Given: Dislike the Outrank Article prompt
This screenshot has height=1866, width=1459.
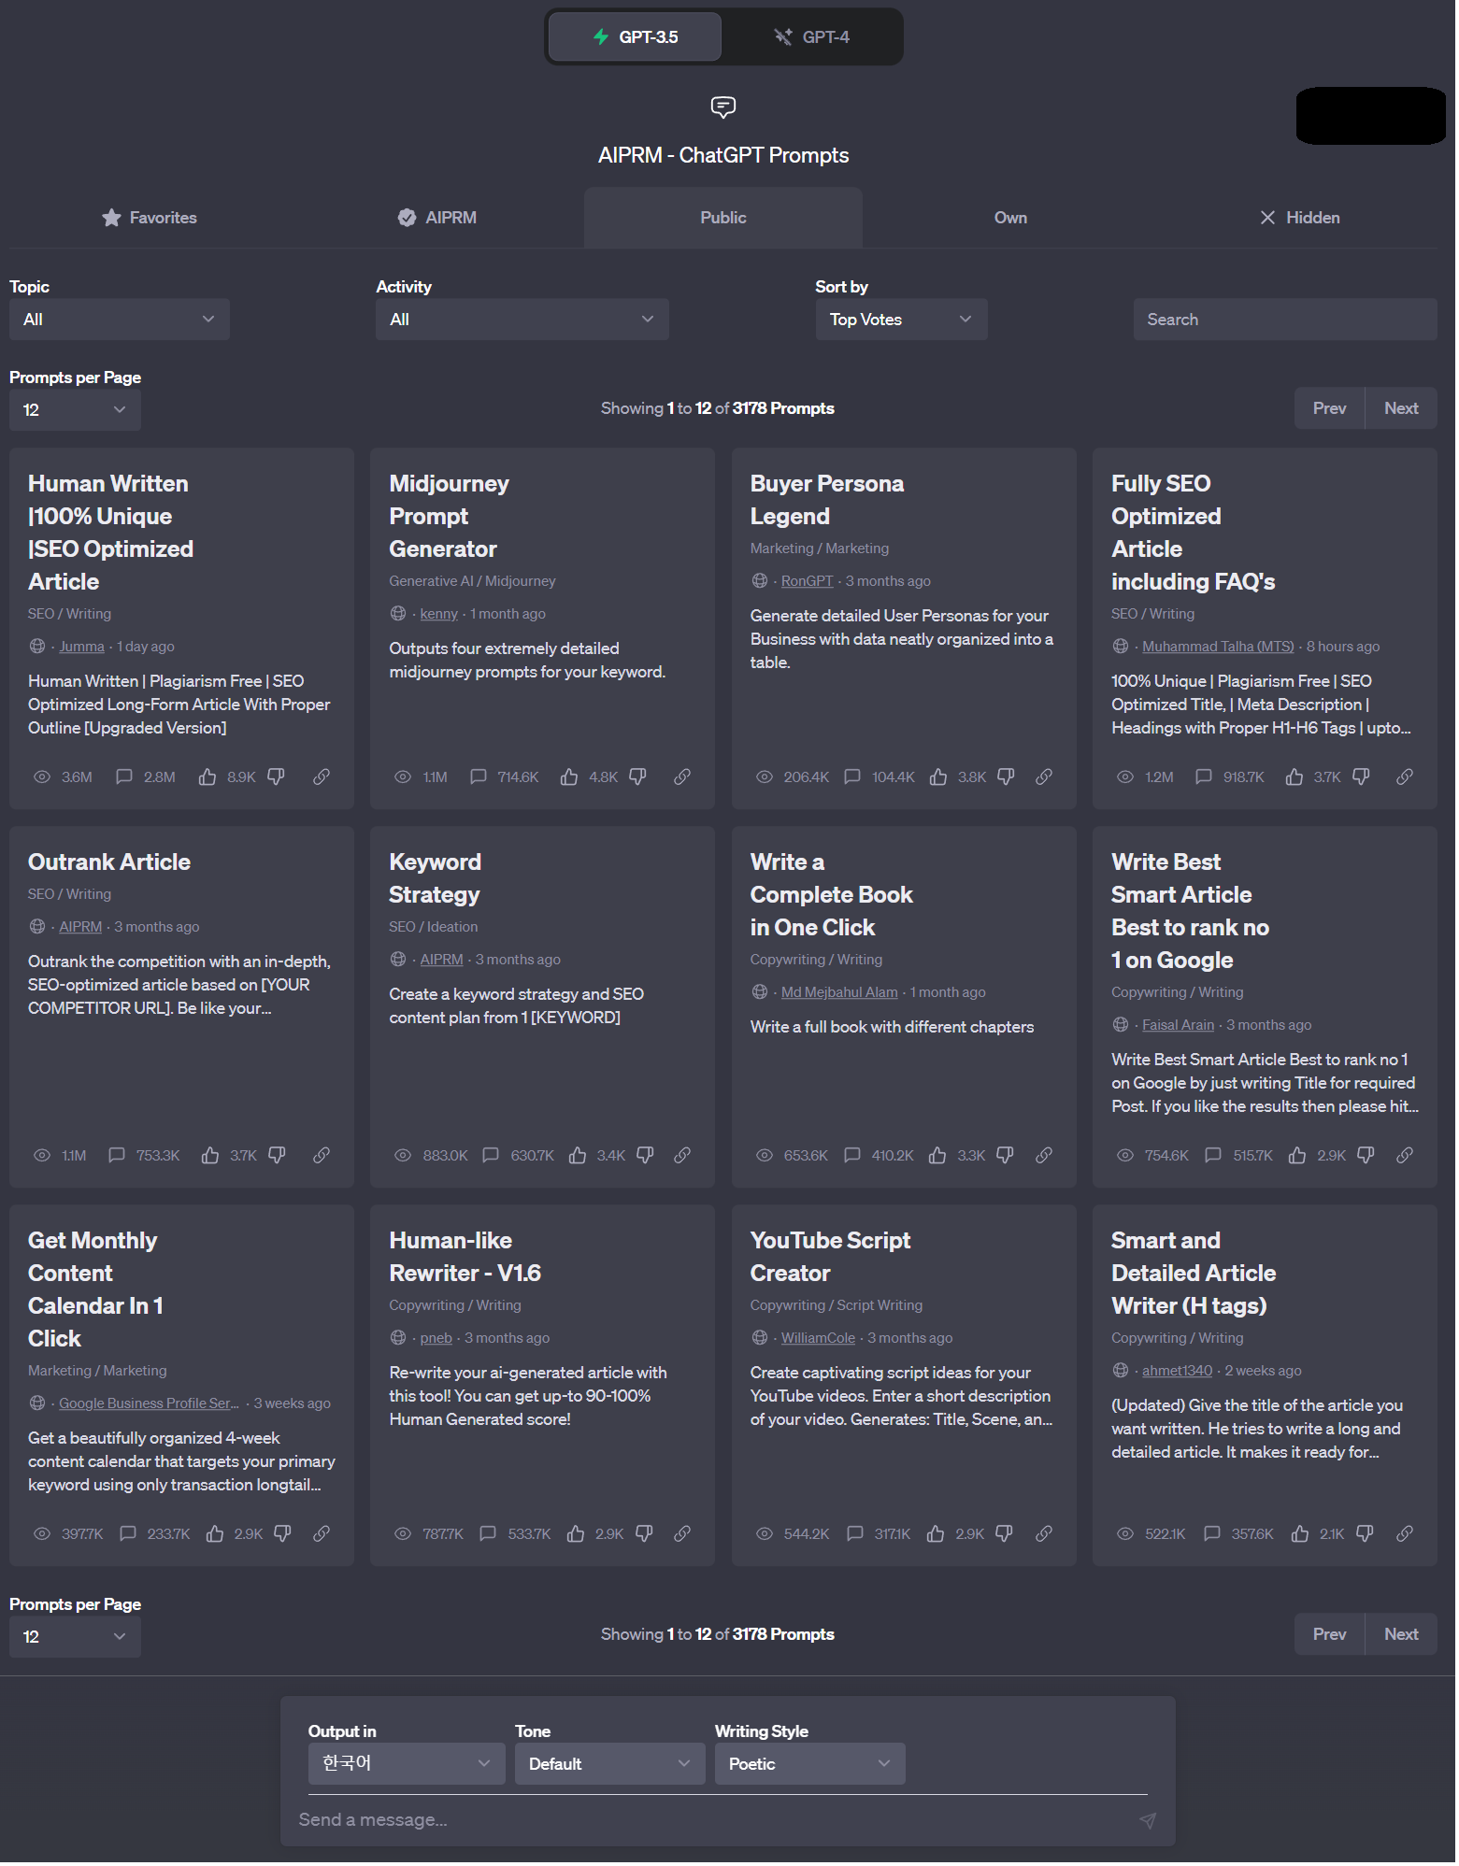Looking at the screenshot, I should coord(278,1157).
